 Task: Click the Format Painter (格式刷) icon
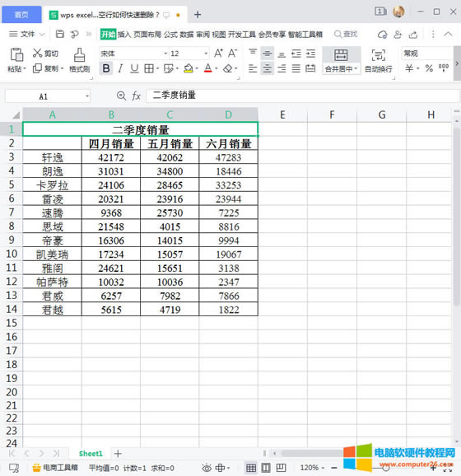click(79, 55)
